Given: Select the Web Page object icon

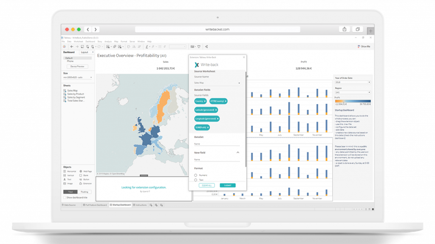Looking at the screenshot, I should (x=80, y=171).
